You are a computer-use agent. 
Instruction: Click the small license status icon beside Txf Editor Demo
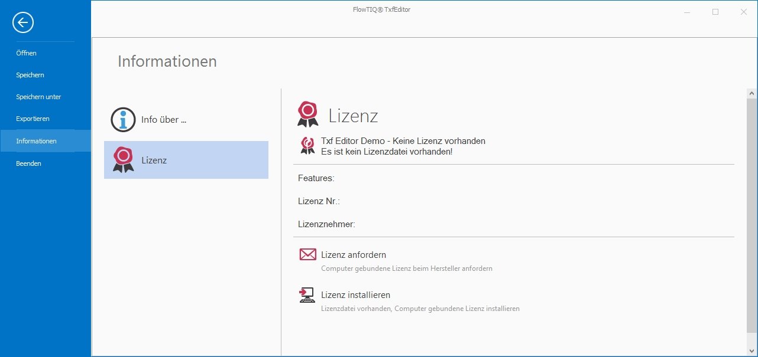[x=307, y=146]
